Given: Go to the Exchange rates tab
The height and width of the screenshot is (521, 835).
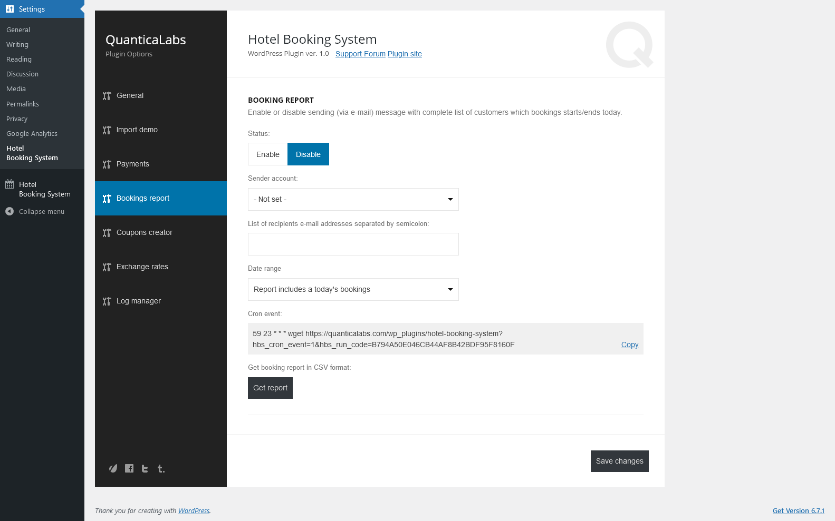Looking at the screenshot, I should 142,267.
